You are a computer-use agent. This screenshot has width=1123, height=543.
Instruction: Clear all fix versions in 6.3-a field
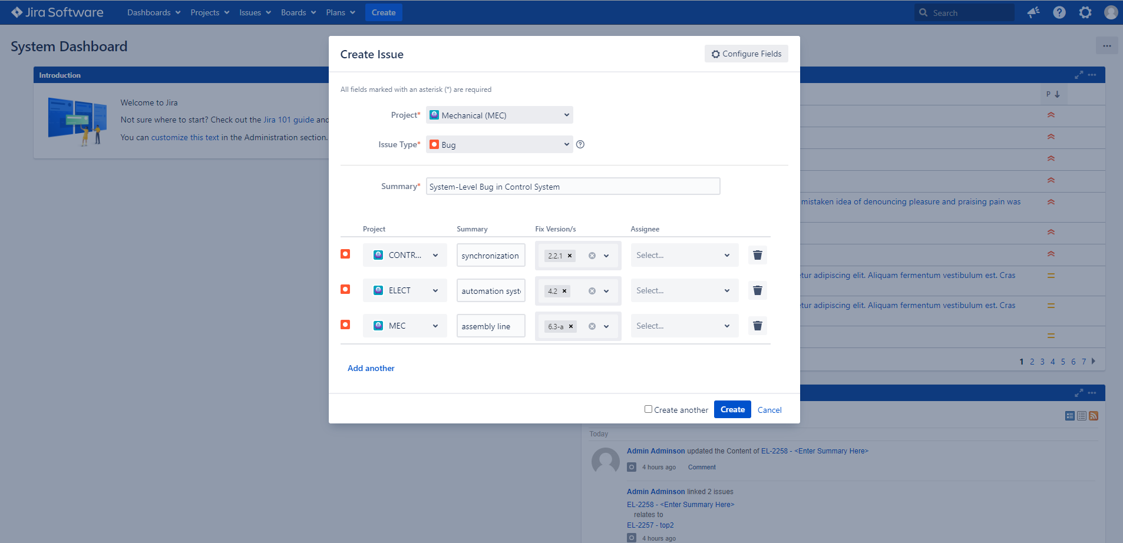[592, 326]
